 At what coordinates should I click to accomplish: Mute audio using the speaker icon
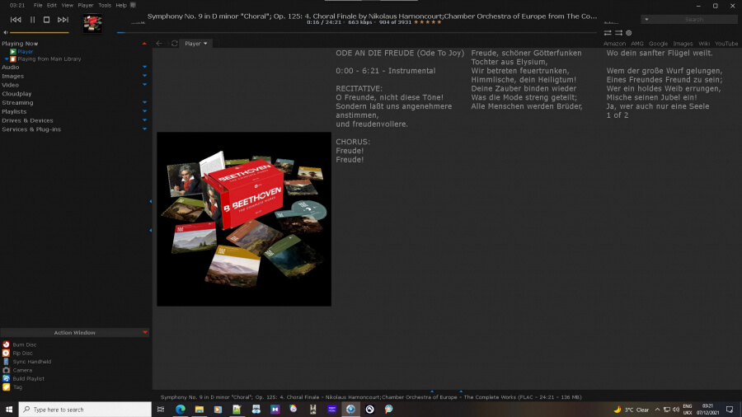pyautogui.click(x=6, y=33)
